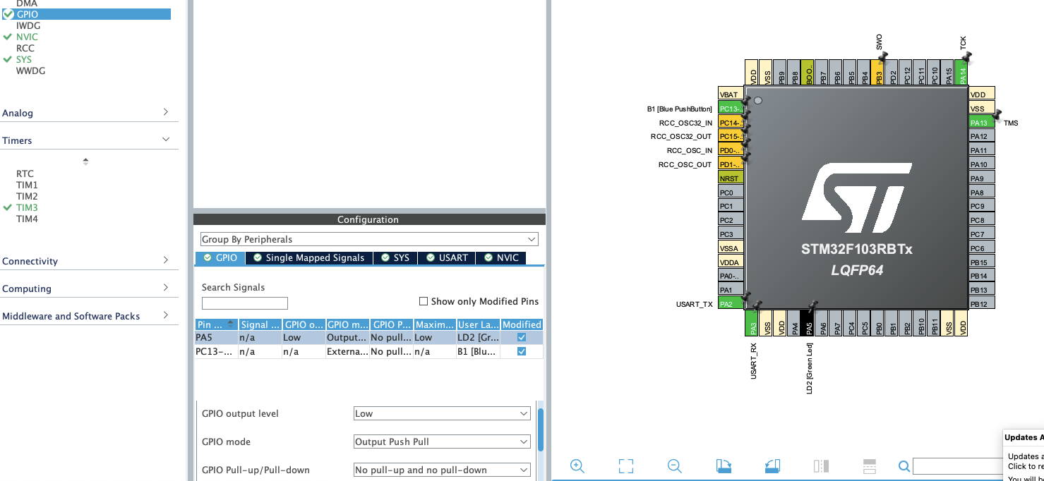Switch to the Single Mapped Signals tab
This screenshot has height=481, width=1044.
309,258
